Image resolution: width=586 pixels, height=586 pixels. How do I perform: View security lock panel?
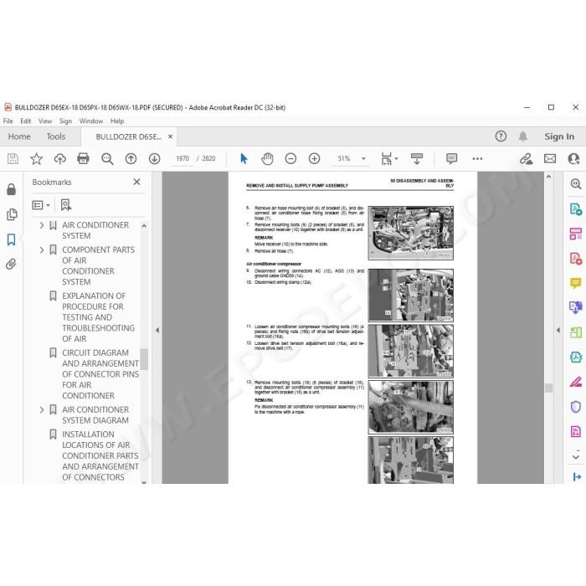(11, 189)
